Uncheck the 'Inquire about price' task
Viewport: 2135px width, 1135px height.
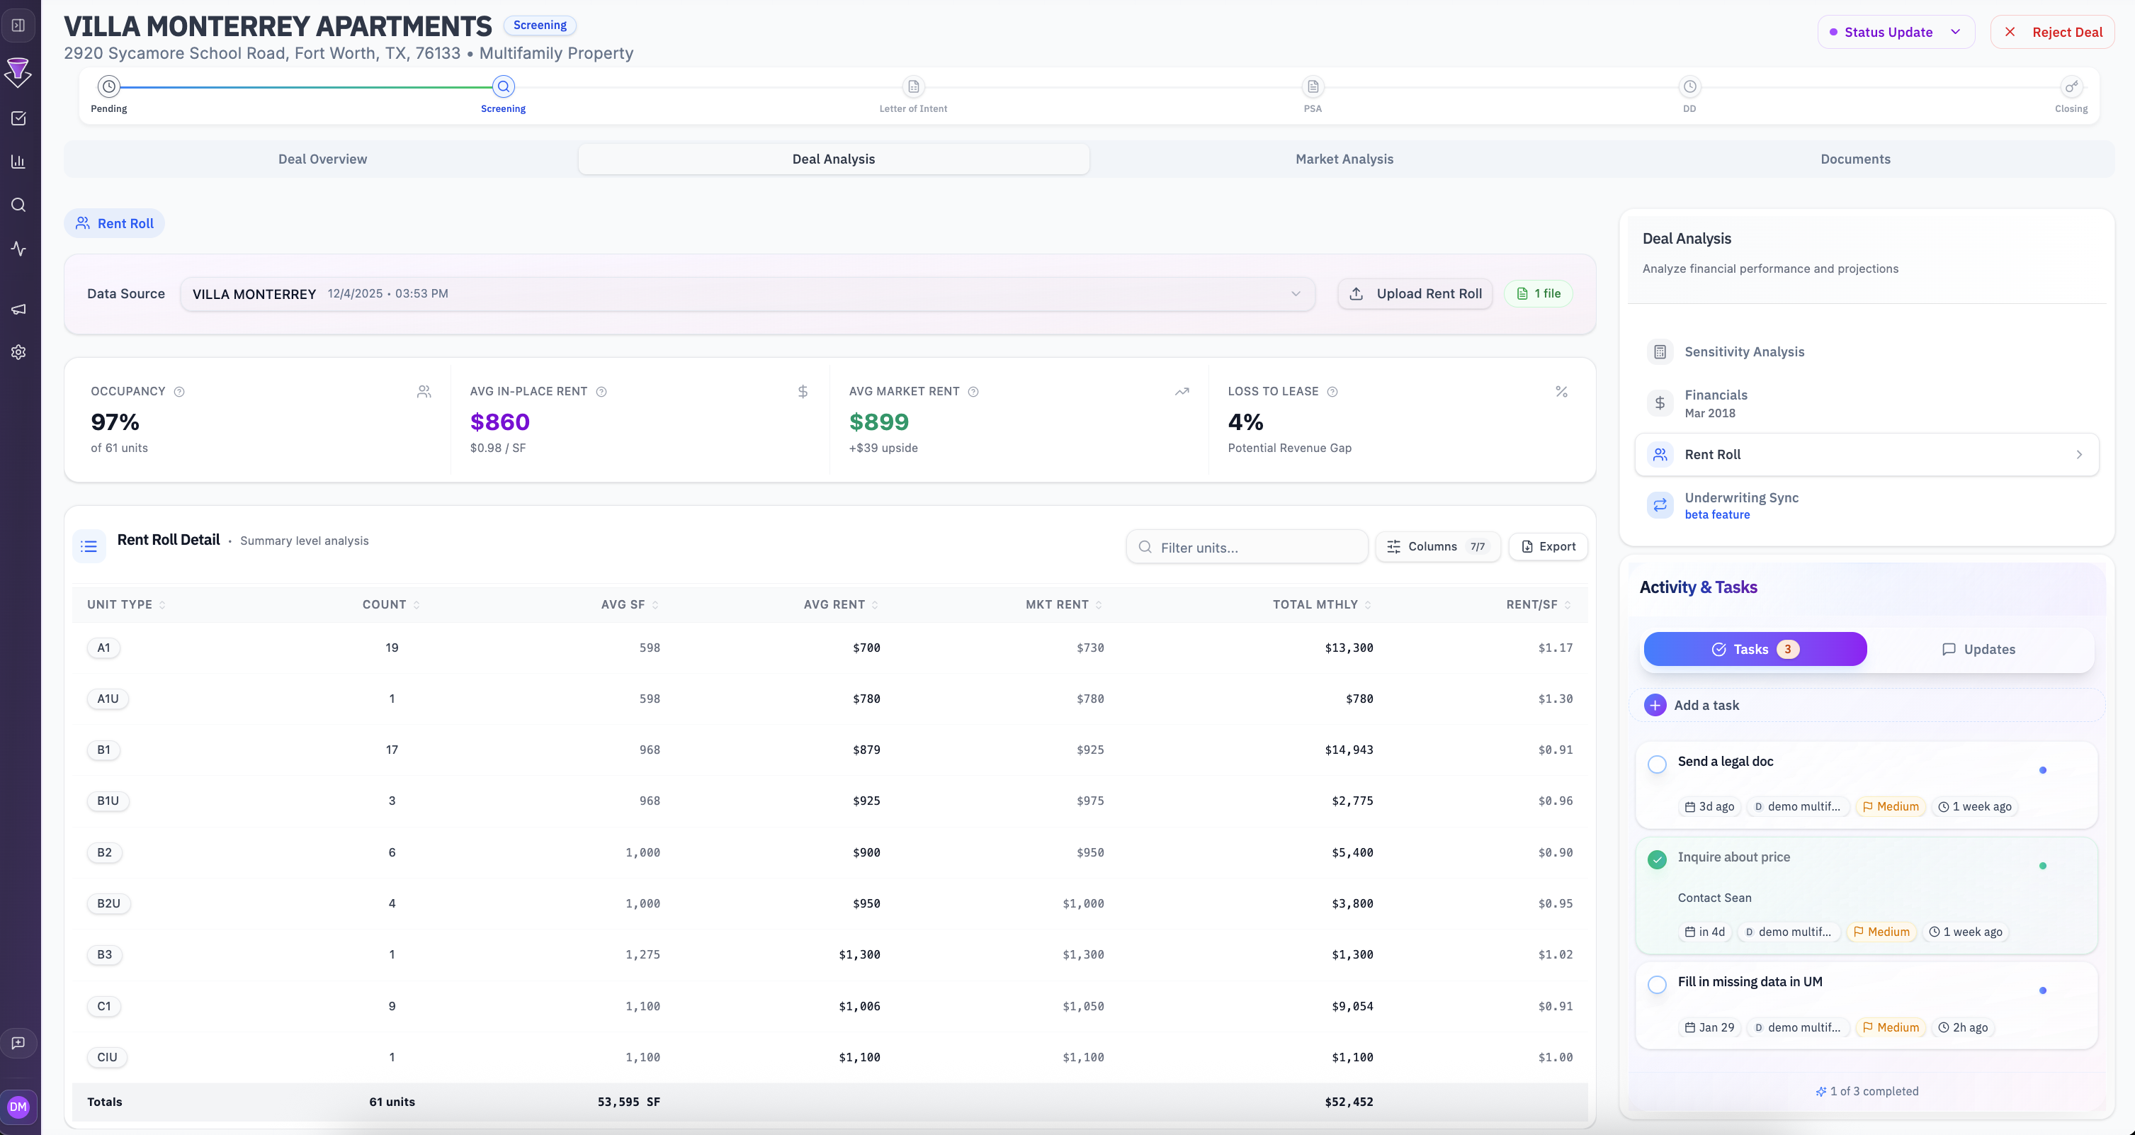(x=1656, y=859)
